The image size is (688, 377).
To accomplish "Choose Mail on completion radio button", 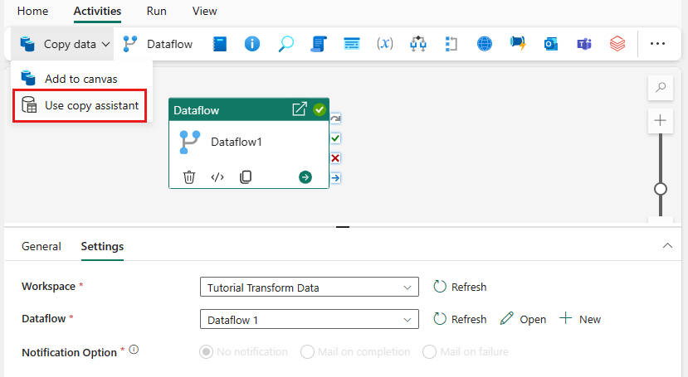I will point(308,351).
